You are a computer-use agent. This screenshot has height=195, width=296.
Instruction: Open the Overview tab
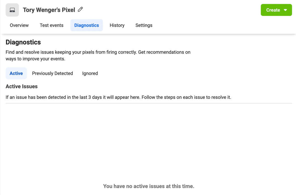coord(19,25)
